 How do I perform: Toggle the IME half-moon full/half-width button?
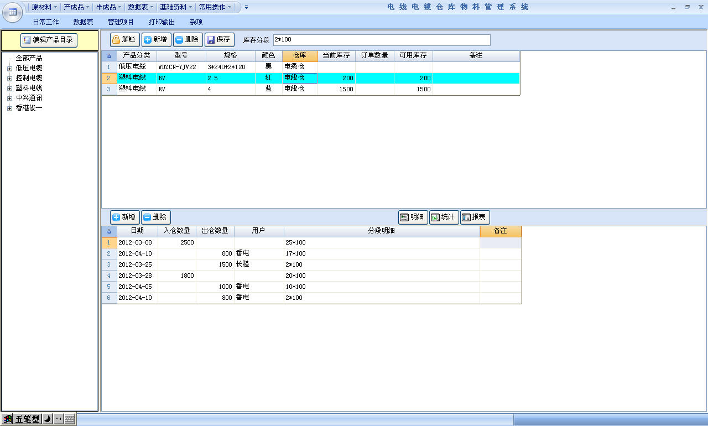click(x=48, y=419)
